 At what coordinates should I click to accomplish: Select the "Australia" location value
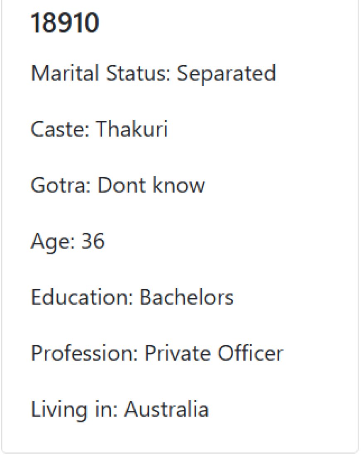(166, 408)
